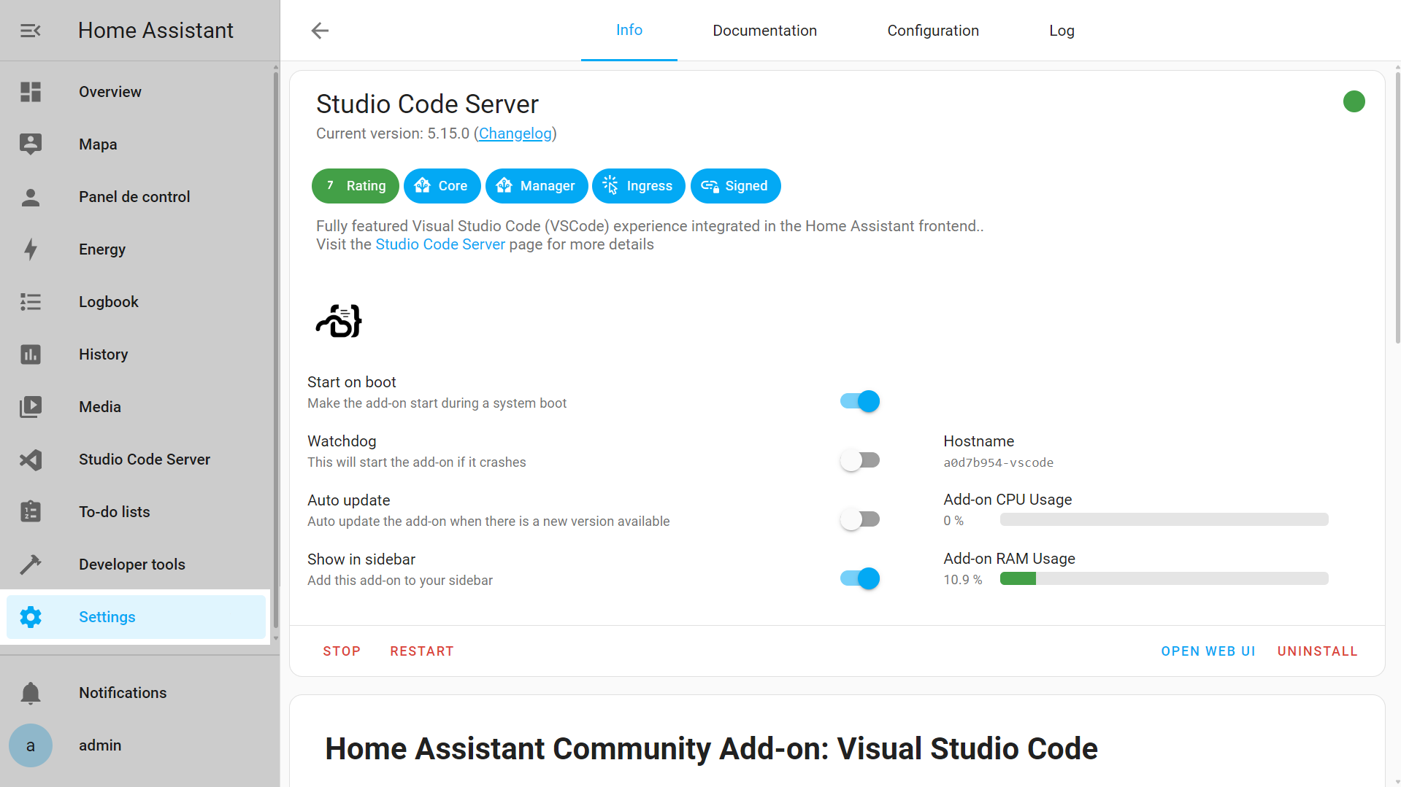
Task: Click the Overview dashboard icon
Action: (30, 92)
